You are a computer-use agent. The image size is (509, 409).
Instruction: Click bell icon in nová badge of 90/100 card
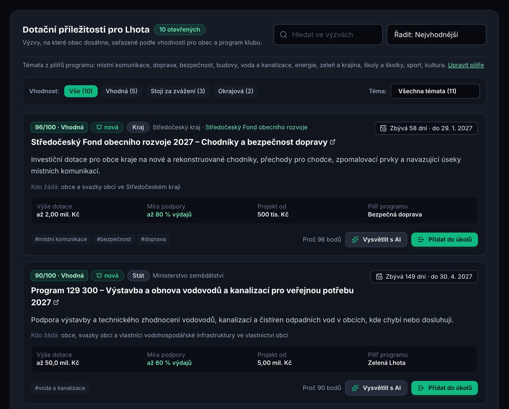point(99,276)
